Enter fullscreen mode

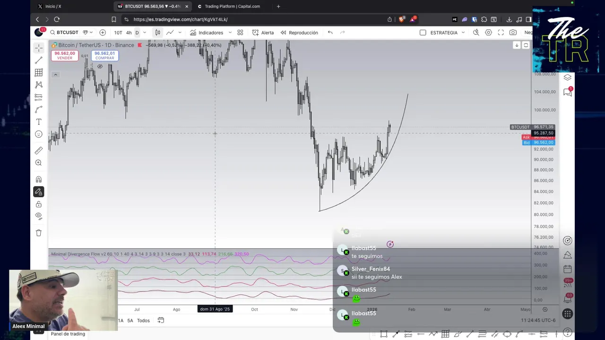pyautogui.click(x=501, y=33)
